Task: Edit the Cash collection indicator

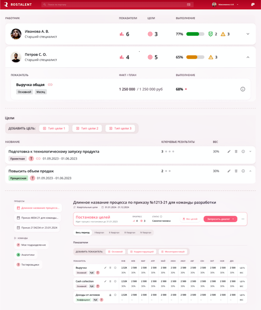Action: coord(105,281)
